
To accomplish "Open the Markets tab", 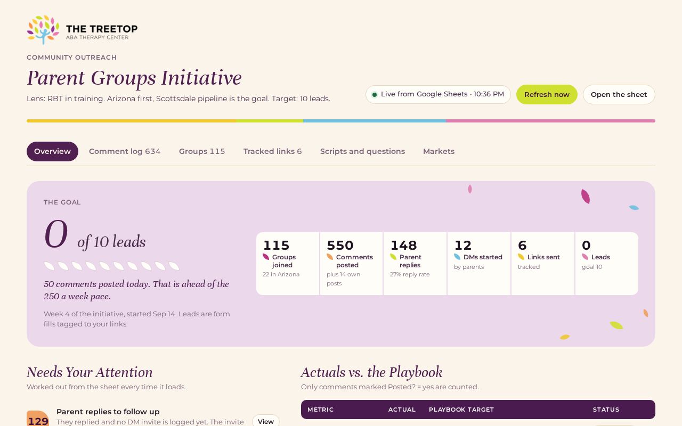I will [x=439, y=151].
